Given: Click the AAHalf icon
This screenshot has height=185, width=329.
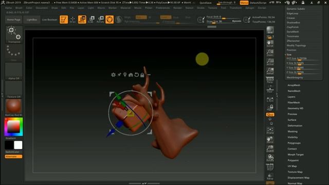Looking at the screenshot, I should [x=270, y=71].
